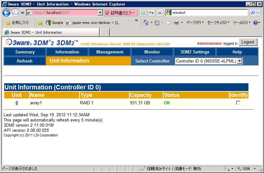Image resolution: width=264 pixels, height=173 pixels.
Task: Click the green refresh arrows icon
Action: (151, 13)
